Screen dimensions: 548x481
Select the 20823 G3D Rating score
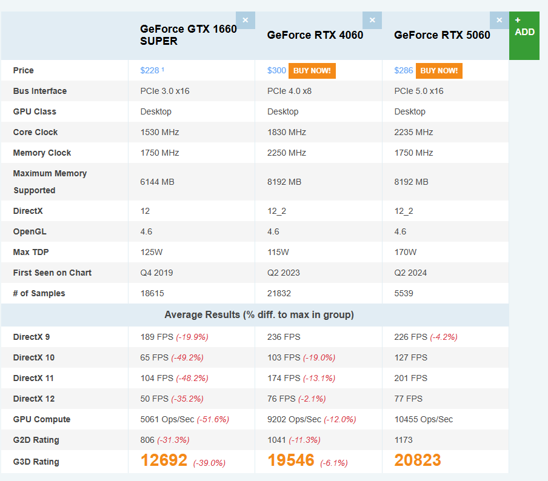pyautogui.click(x=418, y=461)
